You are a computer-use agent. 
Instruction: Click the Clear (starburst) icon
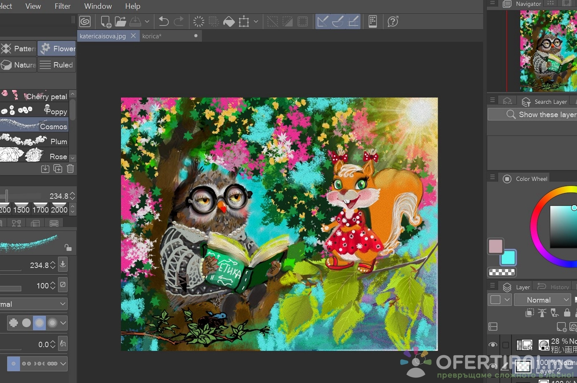click(x=199, y=22)
